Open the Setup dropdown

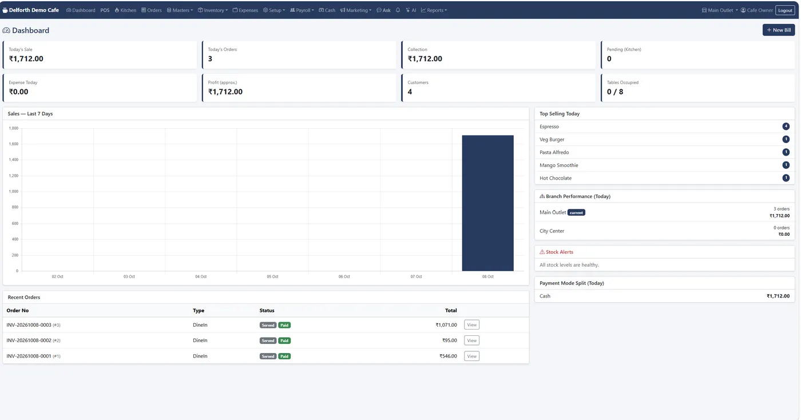pyautogui.click(x=274, y=10)
